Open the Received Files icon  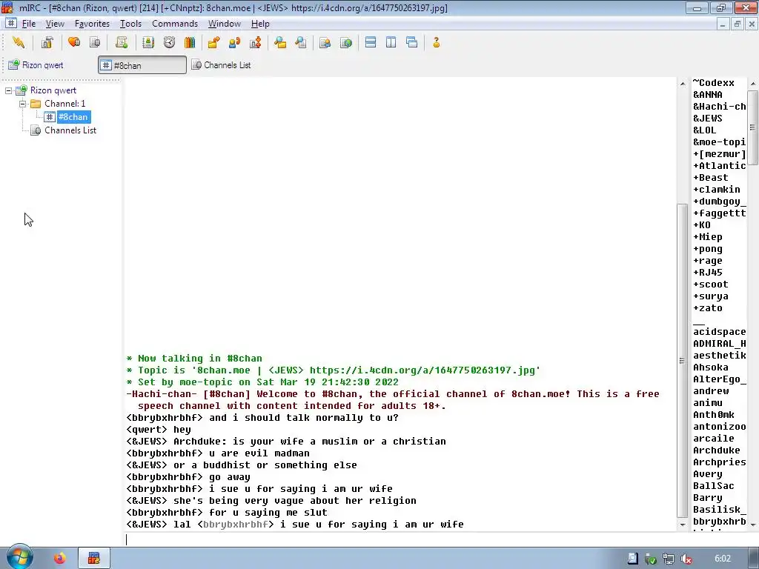coord(279,42)
